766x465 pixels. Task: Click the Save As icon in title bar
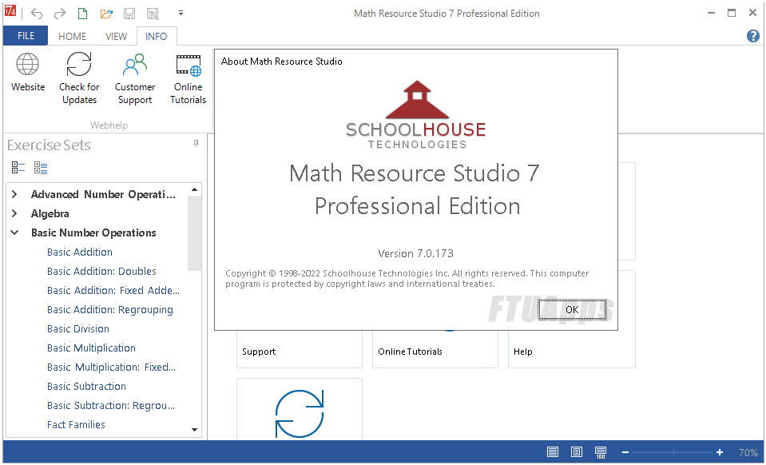[x=153, y=14]
